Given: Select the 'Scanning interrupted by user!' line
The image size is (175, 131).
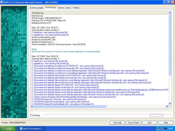Looking at the screenshot, I should [43, 37].
